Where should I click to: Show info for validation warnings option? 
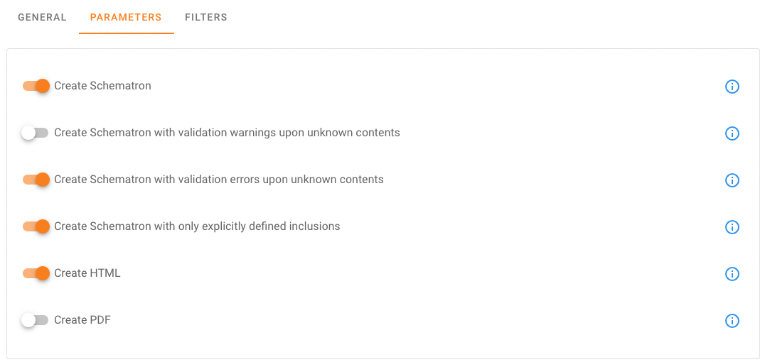point(732,133)
